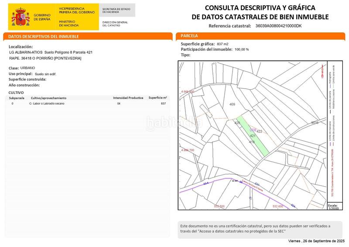Click the participation value '100,00 %'

[242, 49]
